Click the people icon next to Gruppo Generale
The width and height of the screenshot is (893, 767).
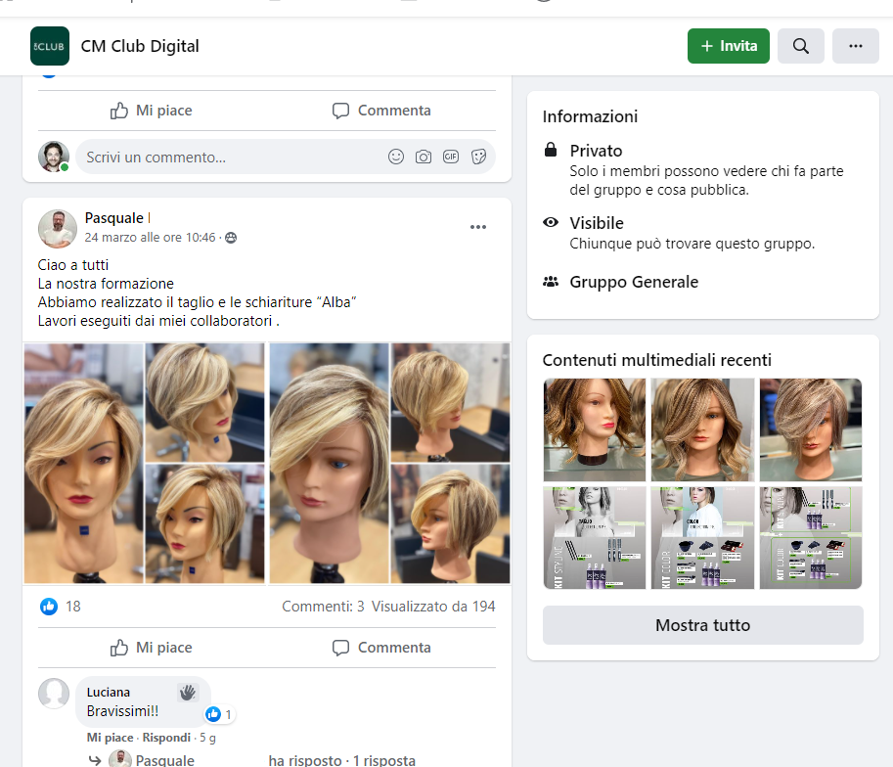click(x=550, y=282)
